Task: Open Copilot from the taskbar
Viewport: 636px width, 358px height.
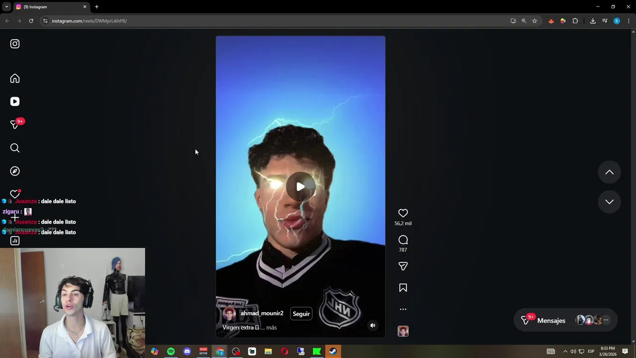Action: (x=155, y=352)
